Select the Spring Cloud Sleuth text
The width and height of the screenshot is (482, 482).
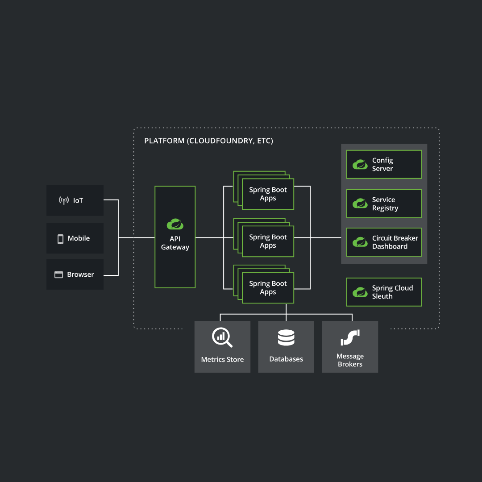tap(393, 292)
